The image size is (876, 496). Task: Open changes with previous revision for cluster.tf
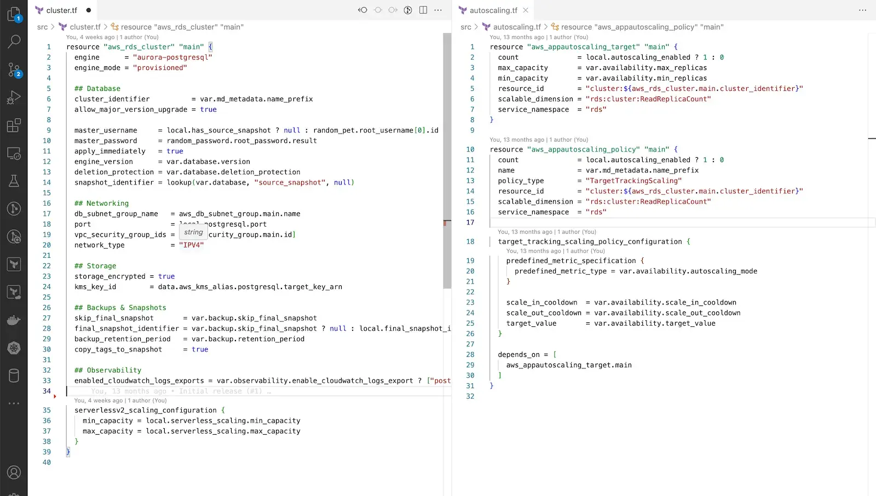tap(362, 10)
